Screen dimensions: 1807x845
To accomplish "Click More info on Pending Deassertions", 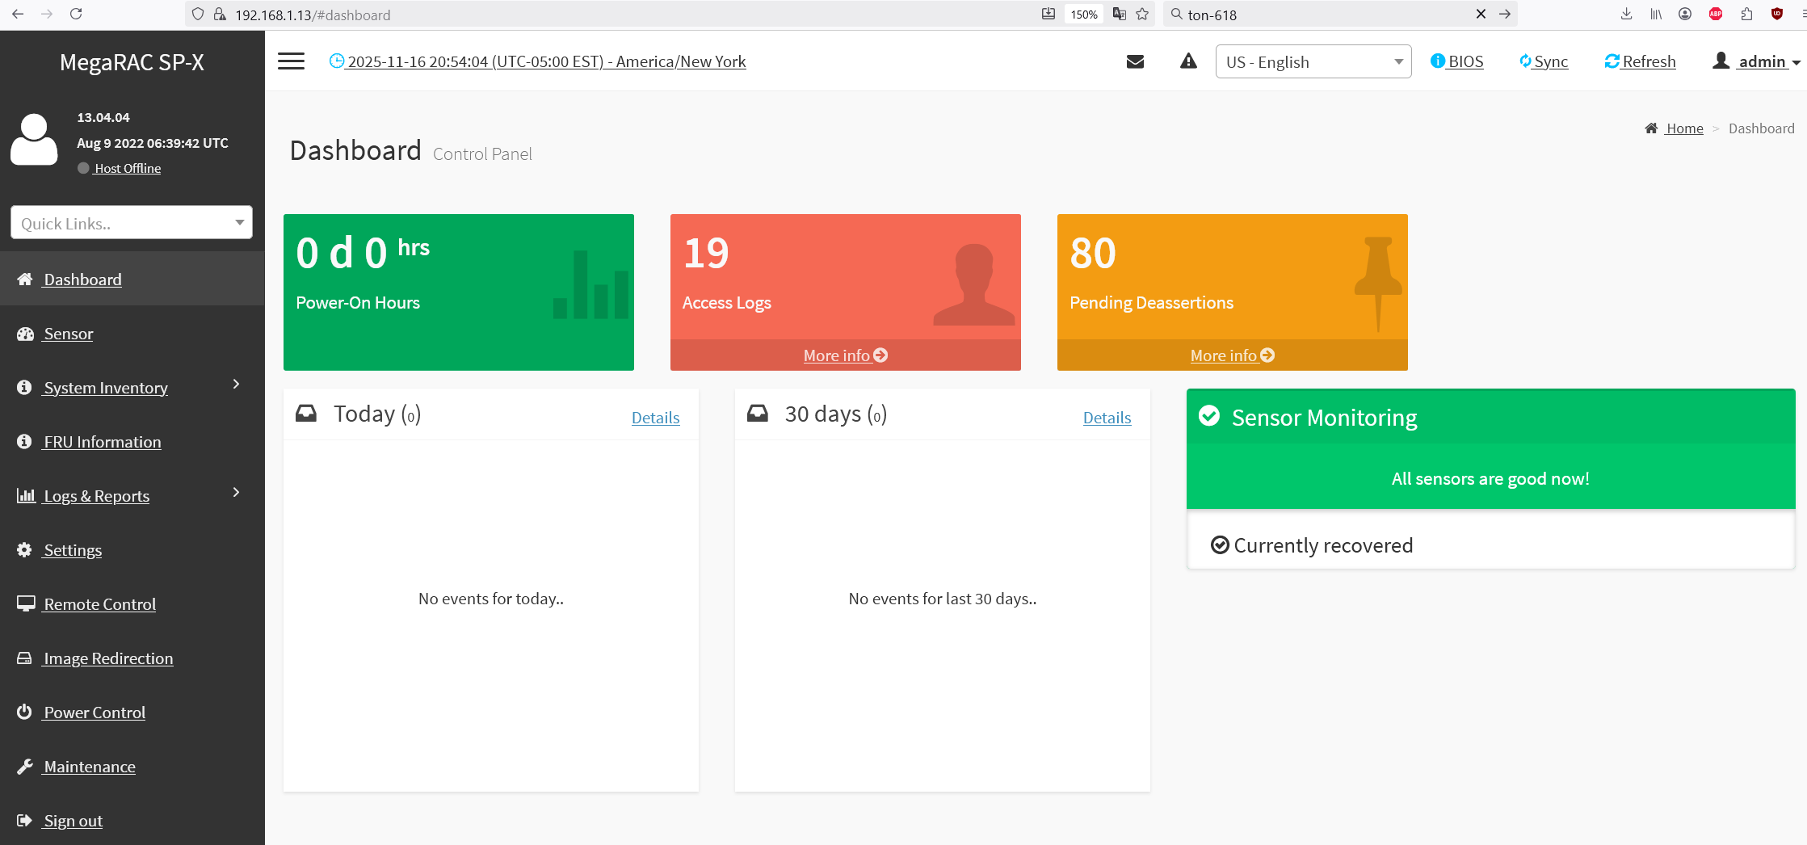I will coord(1232,355).
